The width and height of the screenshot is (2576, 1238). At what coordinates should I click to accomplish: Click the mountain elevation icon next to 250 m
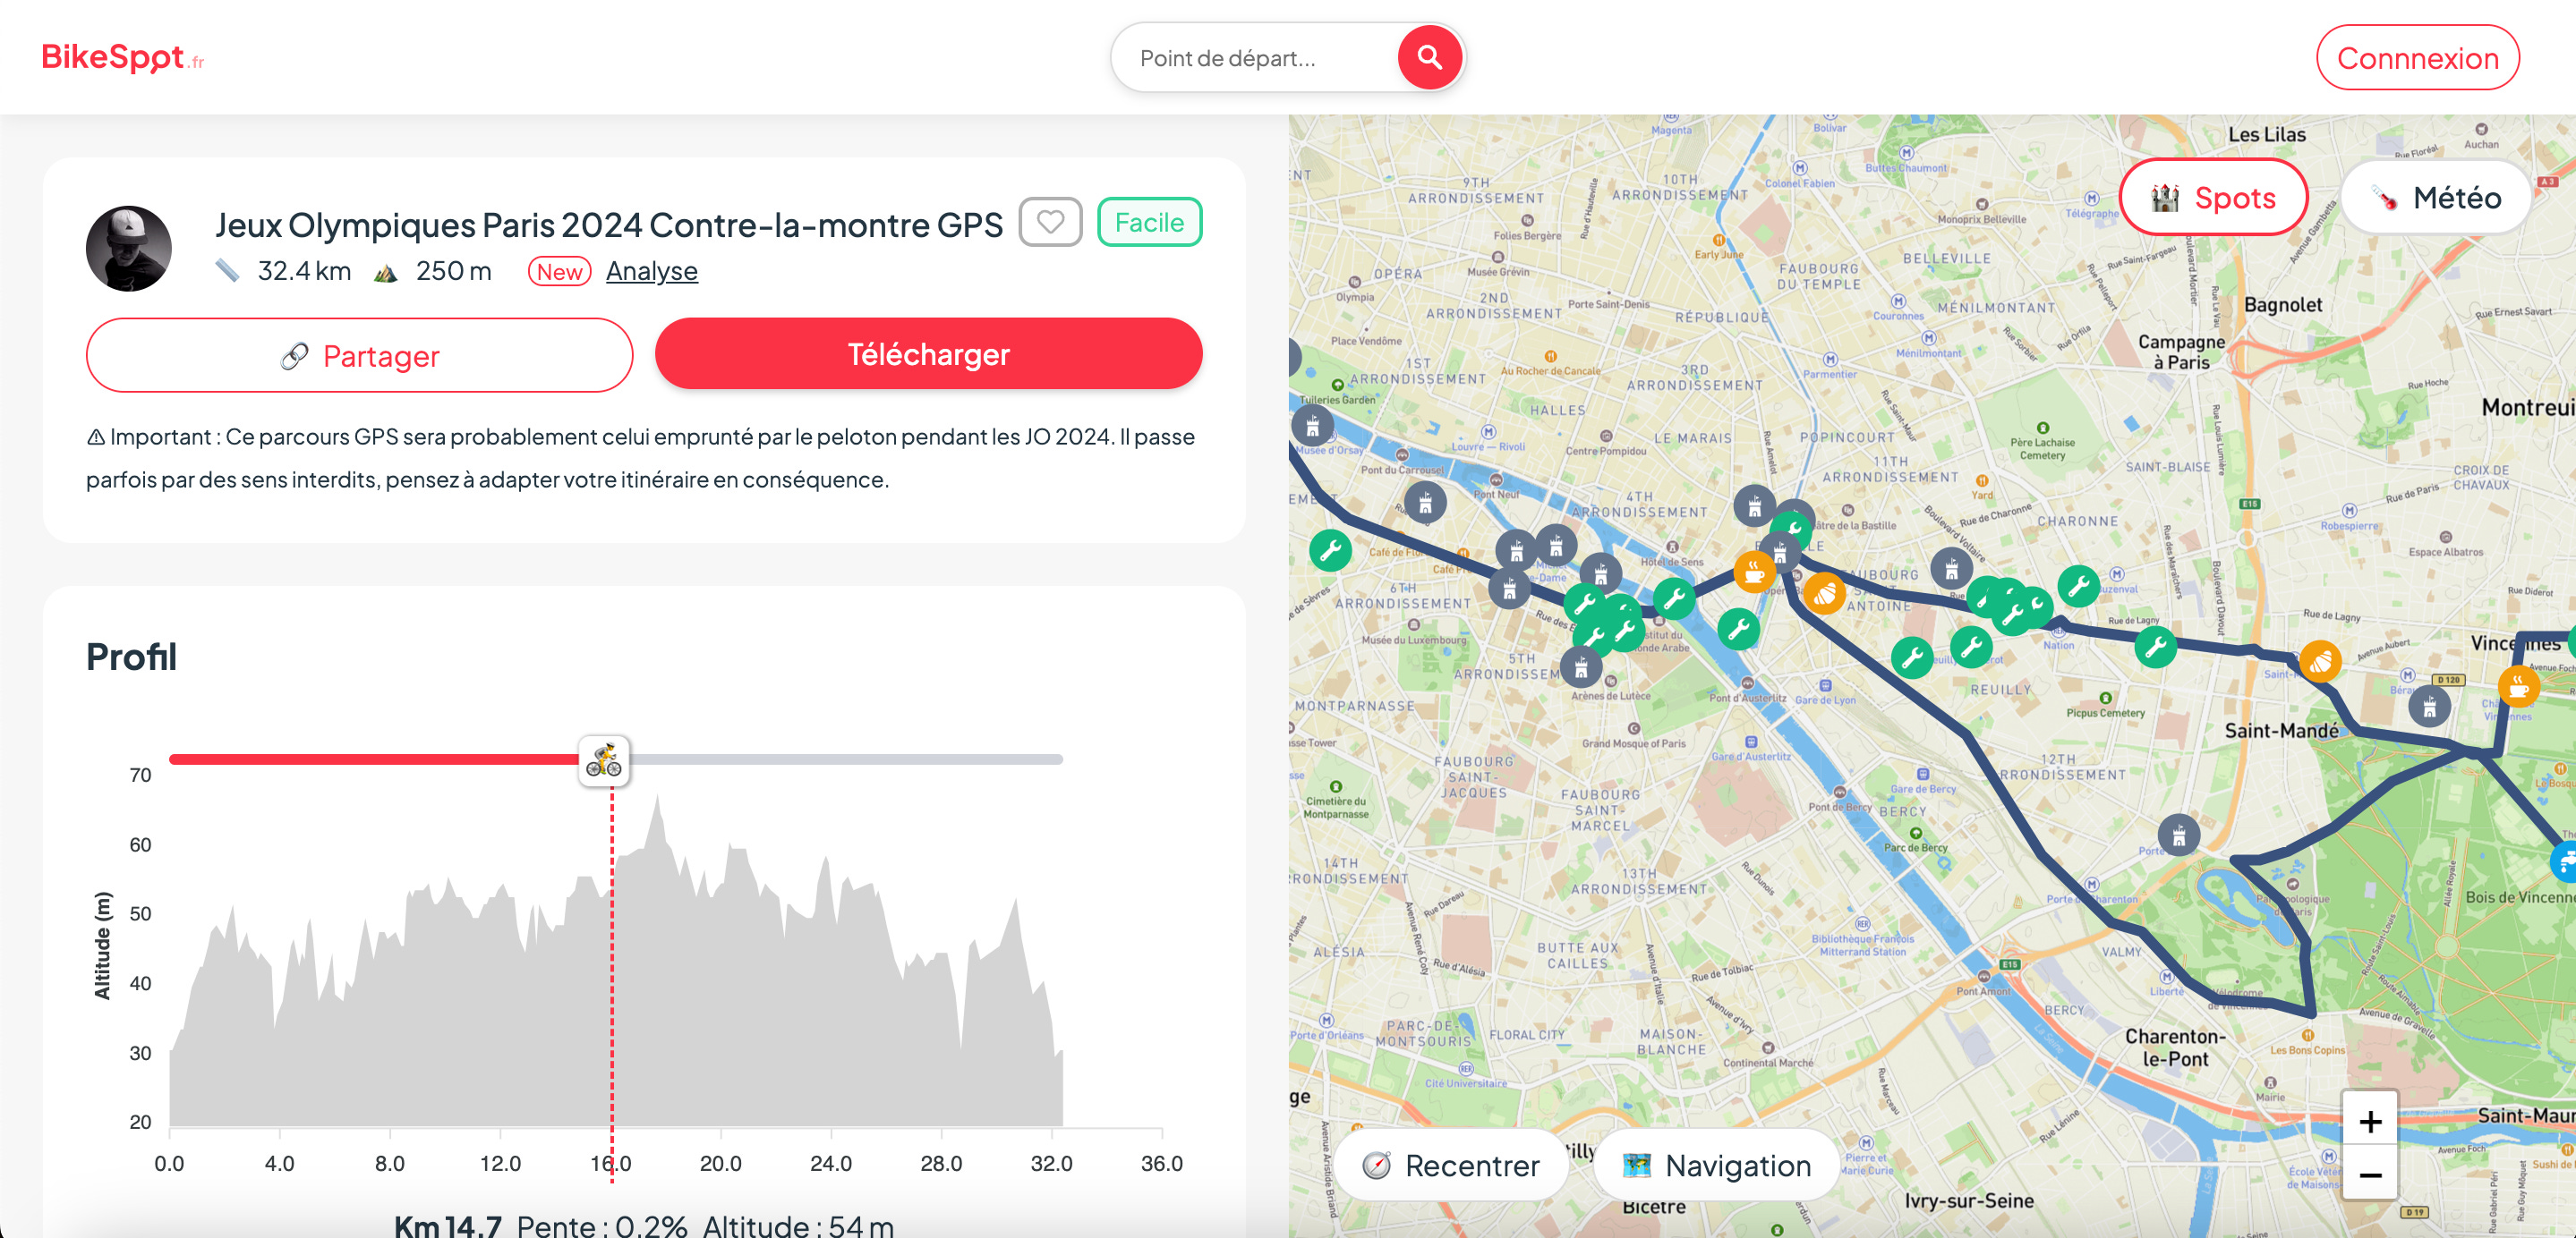(385, 270)
